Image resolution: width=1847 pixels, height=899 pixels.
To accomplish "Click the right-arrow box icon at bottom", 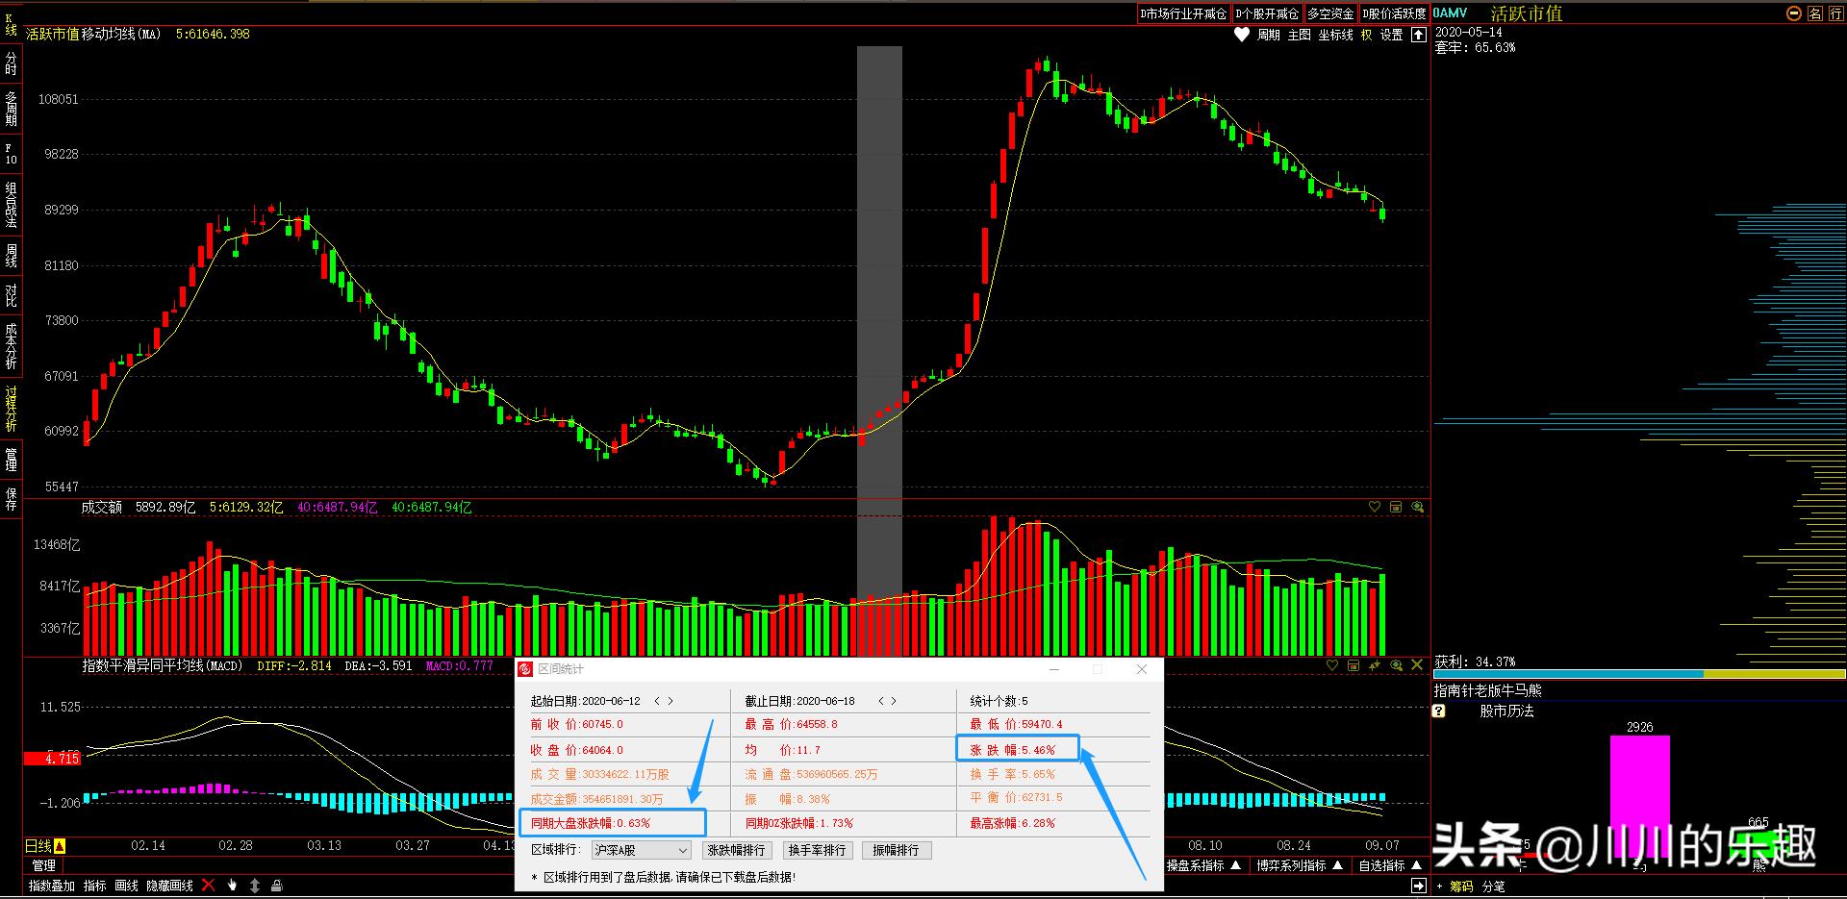I will coord(1418,886).
